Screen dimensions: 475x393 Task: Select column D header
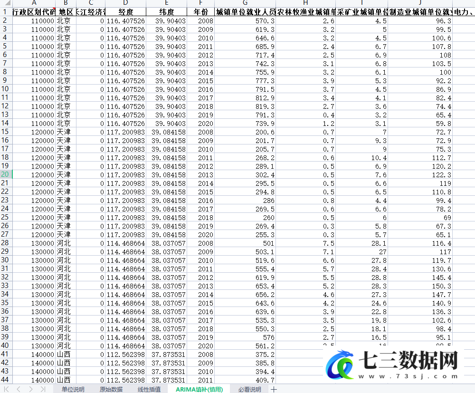coord(126,3)
